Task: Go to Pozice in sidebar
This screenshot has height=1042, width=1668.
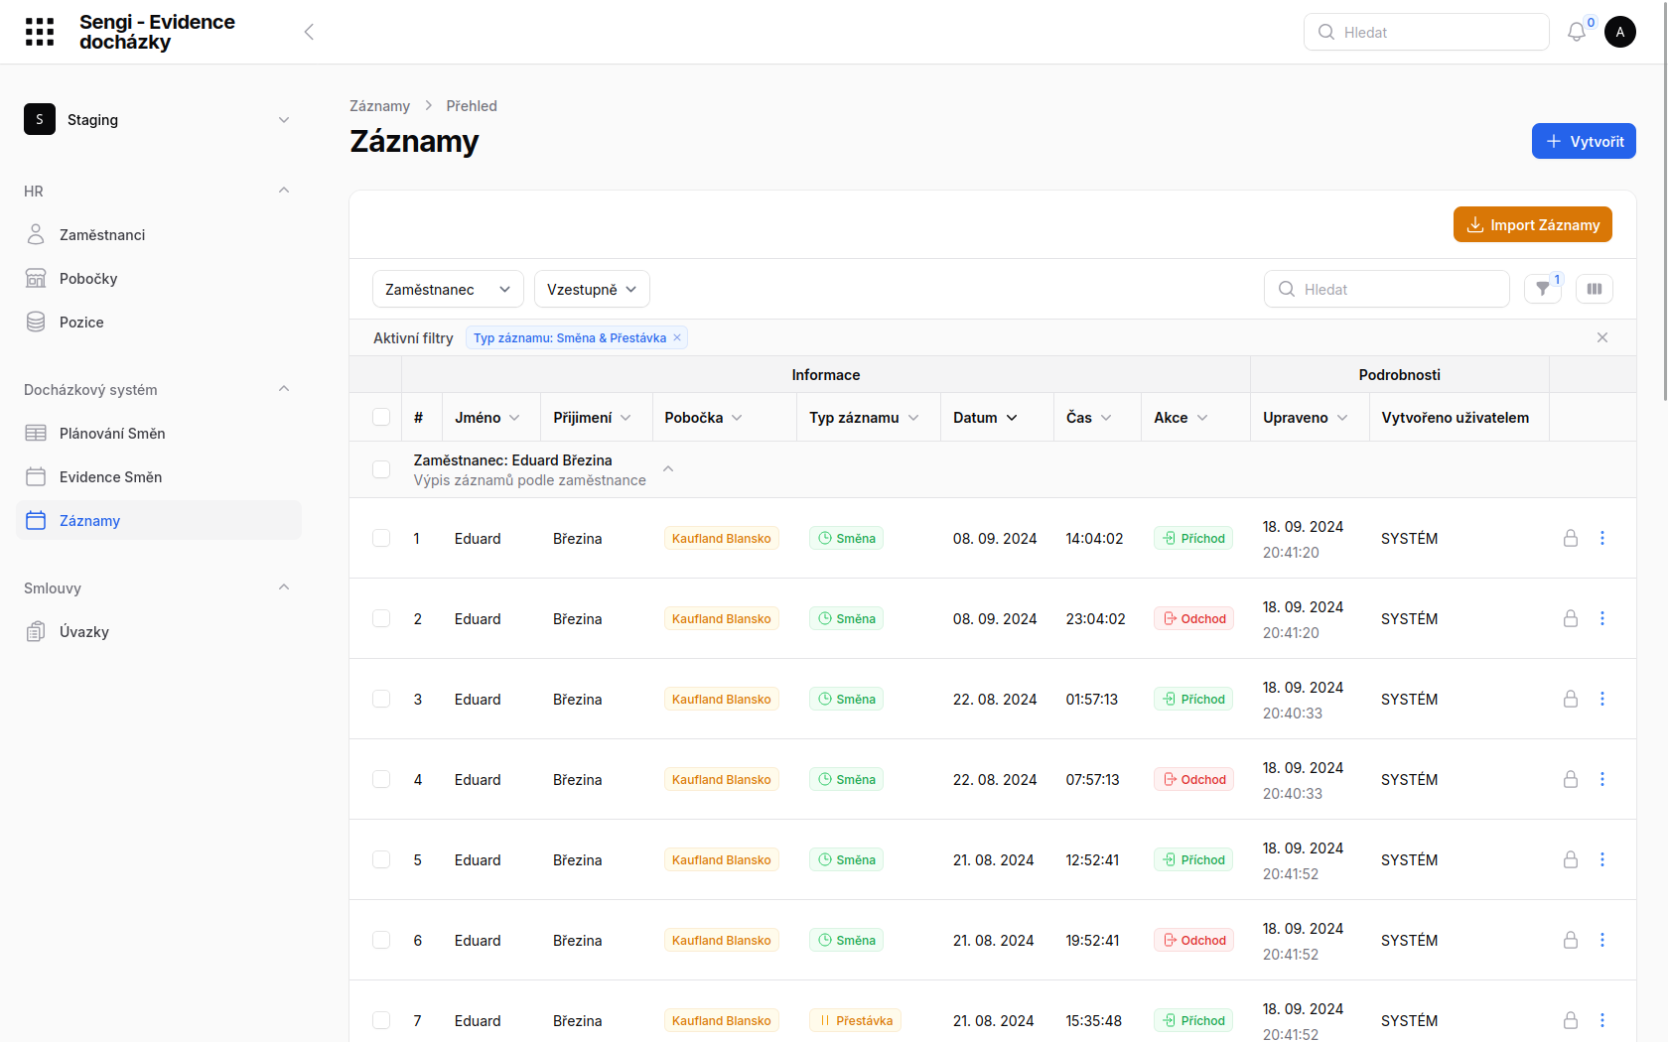Action: tap(159, 322)
